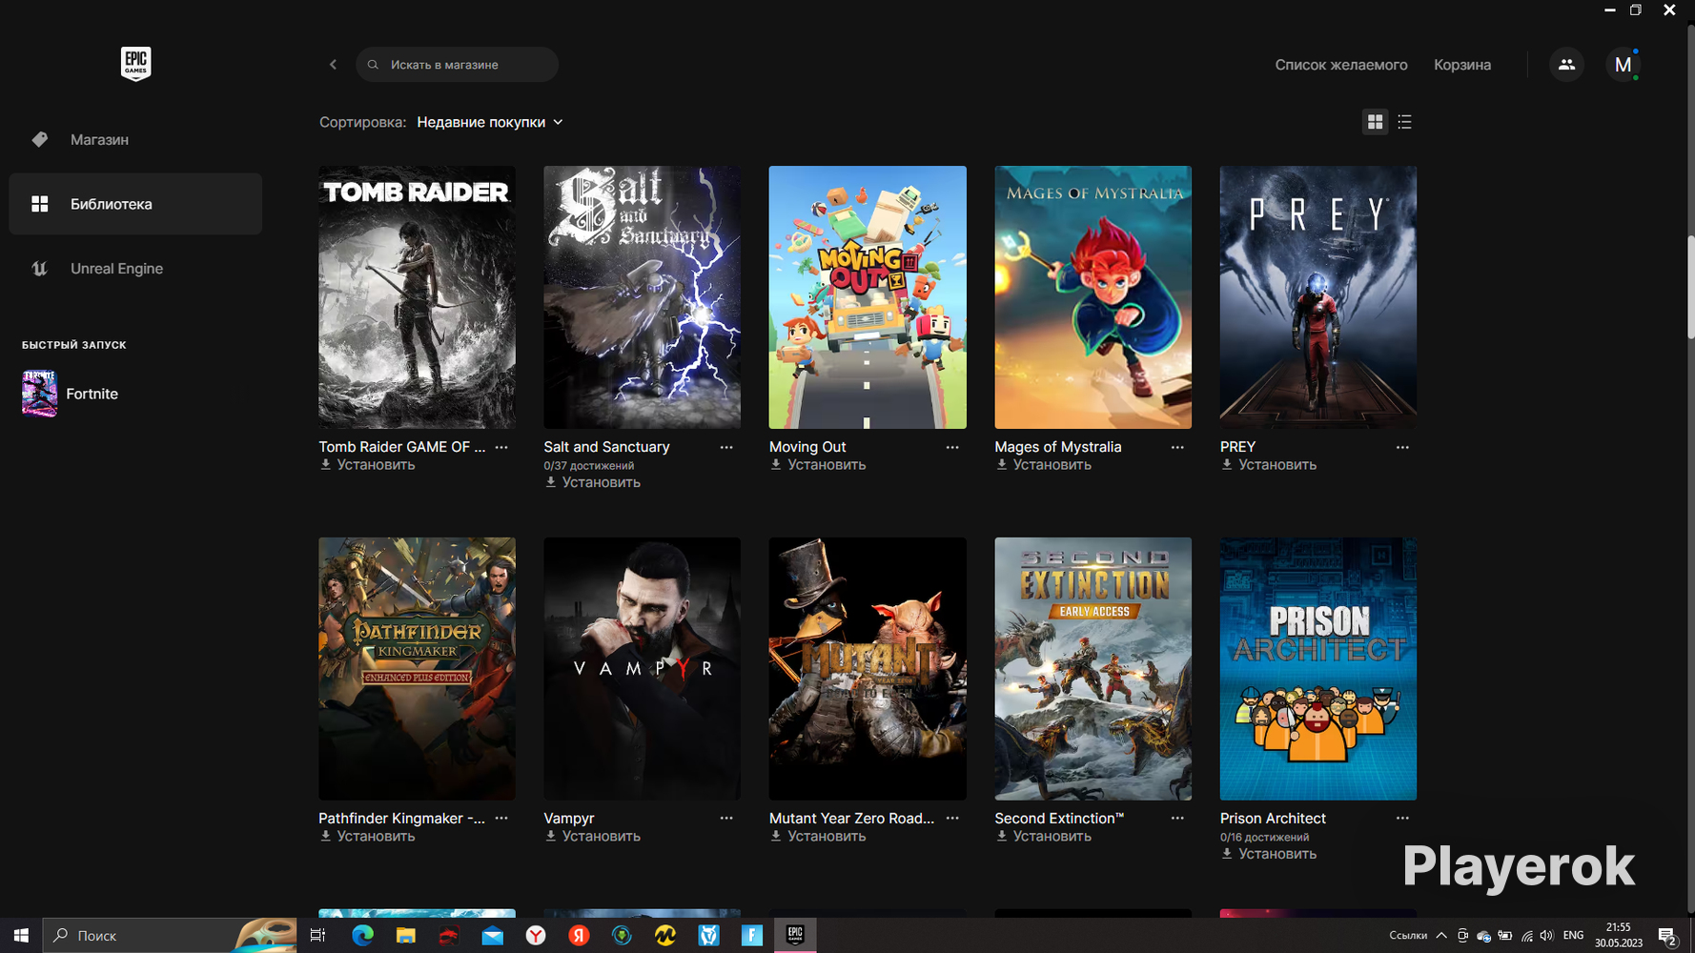Open Список желаемого wishlist
This screenshot has width=1695, height=953.
coord(1341,65)
